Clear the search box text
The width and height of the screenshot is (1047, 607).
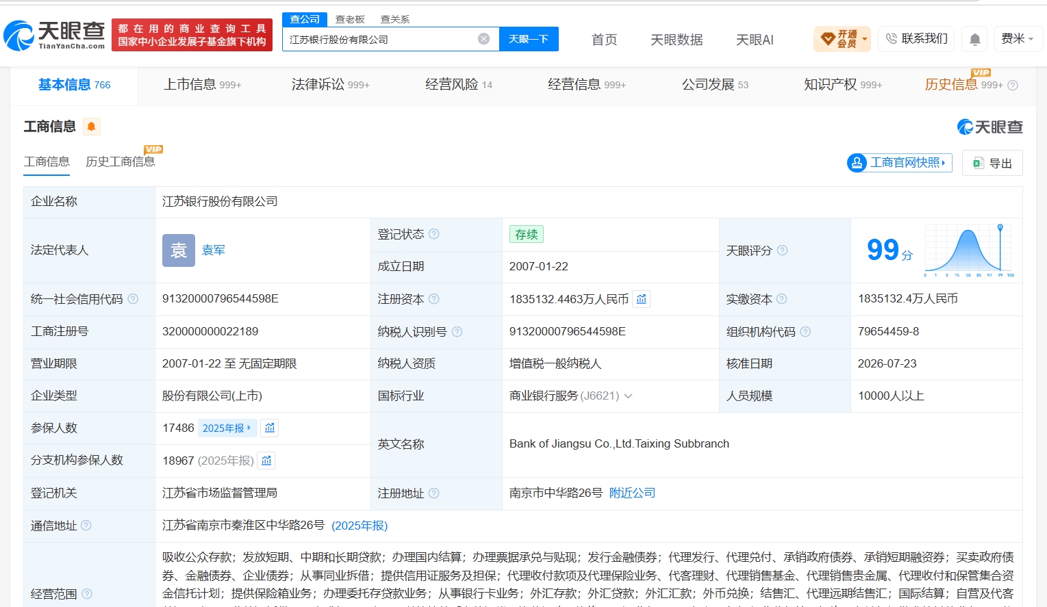point(483,39)
